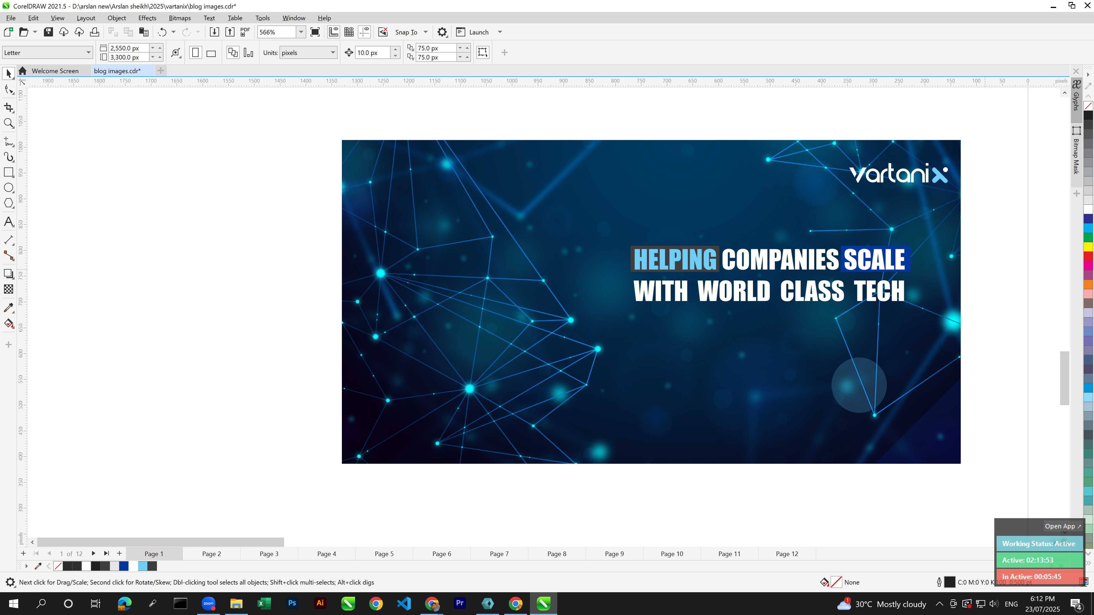Image resolution: width=1094 pixels, height=615 pixels.
Task: Expand the Undo history dropdown arrow
Action: click(173, 32)
